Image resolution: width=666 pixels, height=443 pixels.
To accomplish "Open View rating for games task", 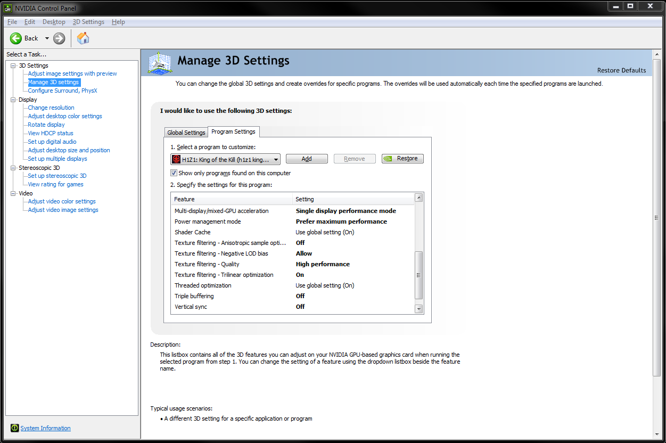I will pyautogui.click(x=55, y=184).
